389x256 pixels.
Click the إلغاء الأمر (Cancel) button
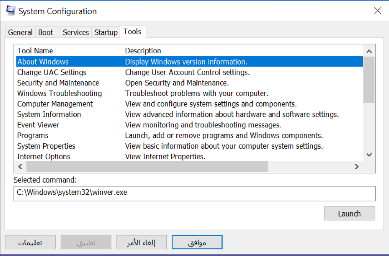141,242
